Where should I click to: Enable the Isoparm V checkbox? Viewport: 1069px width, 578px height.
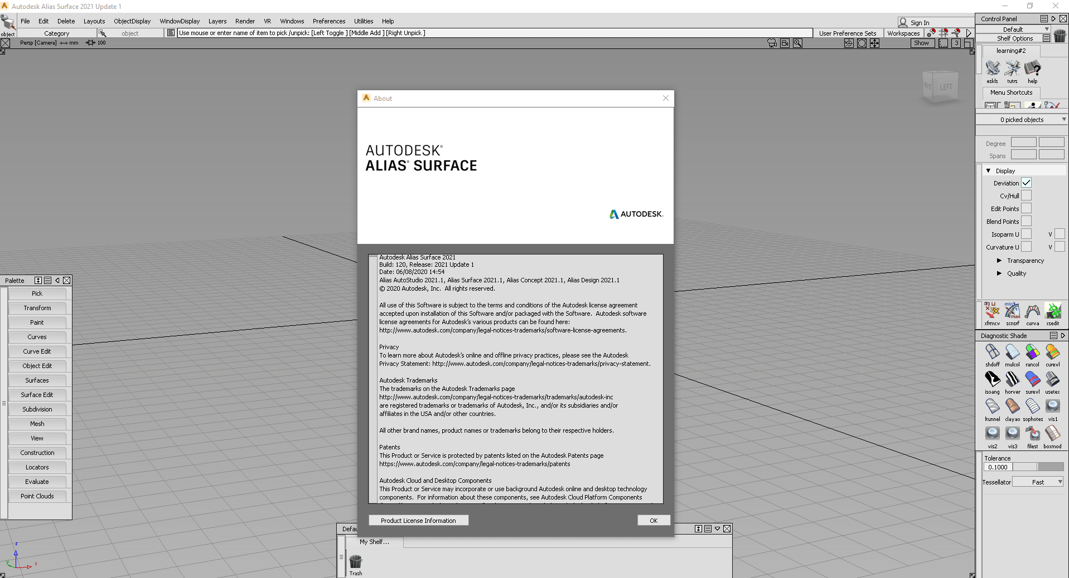pyautogui.click(x=1060, y=234)
